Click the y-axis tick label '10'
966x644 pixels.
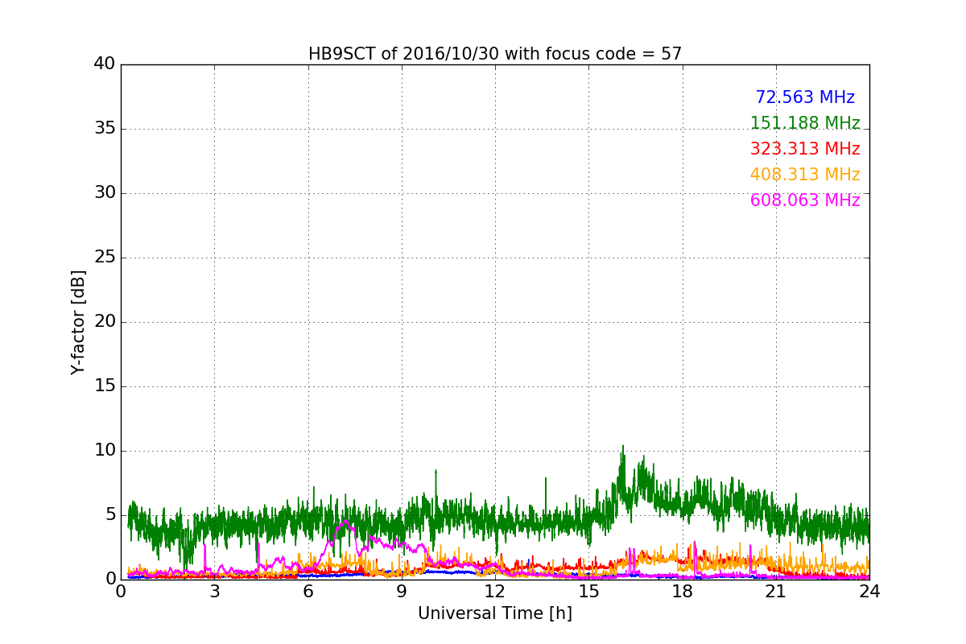[x=105, y=451]
